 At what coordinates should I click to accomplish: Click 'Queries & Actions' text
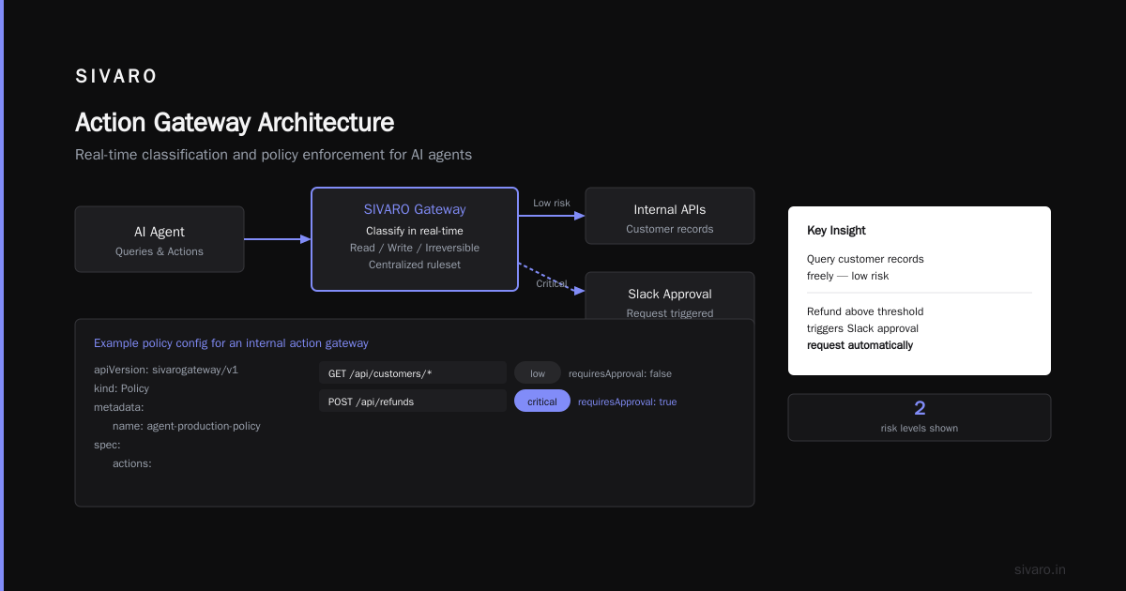160,251
